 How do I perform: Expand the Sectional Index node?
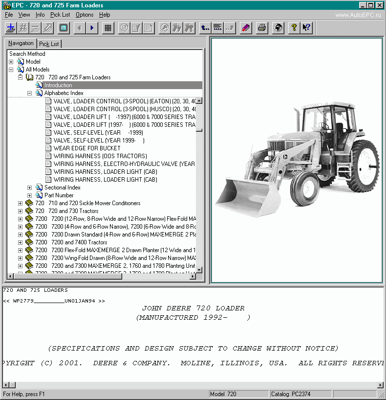(29, 188)
